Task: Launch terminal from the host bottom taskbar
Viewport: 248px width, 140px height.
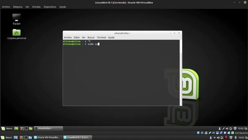Action: (x=26, y=137)
